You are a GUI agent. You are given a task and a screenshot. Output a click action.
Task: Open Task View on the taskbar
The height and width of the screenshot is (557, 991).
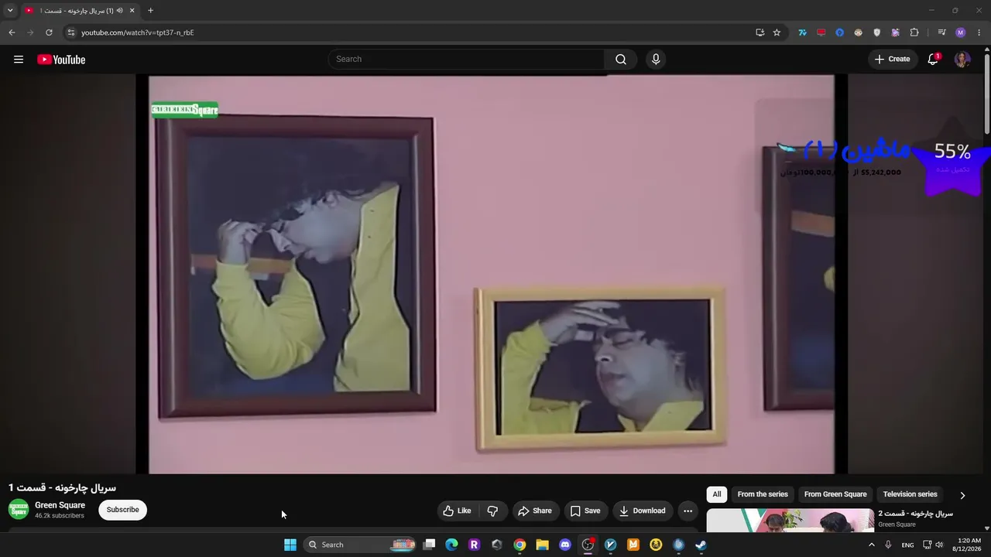coord(430,545)
